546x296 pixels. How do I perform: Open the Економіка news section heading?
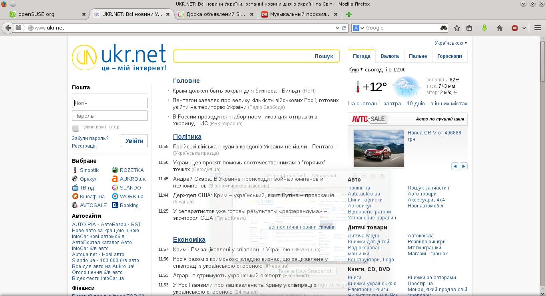coord(189,240)
